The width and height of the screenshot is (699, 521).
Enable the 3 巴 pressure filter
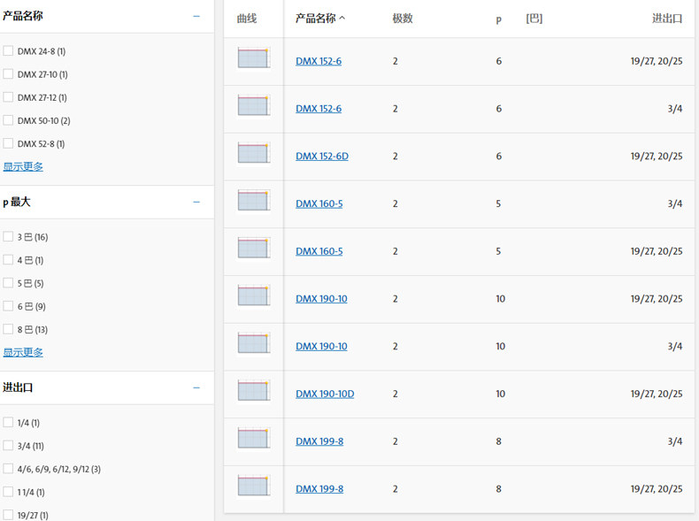pyautogui.click(x=8, y=237)
